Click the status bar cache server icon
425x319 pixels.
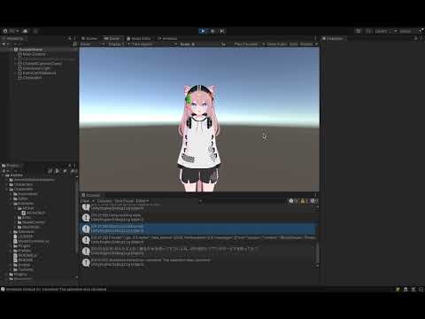pyautogui.click(x=406, y=290)
